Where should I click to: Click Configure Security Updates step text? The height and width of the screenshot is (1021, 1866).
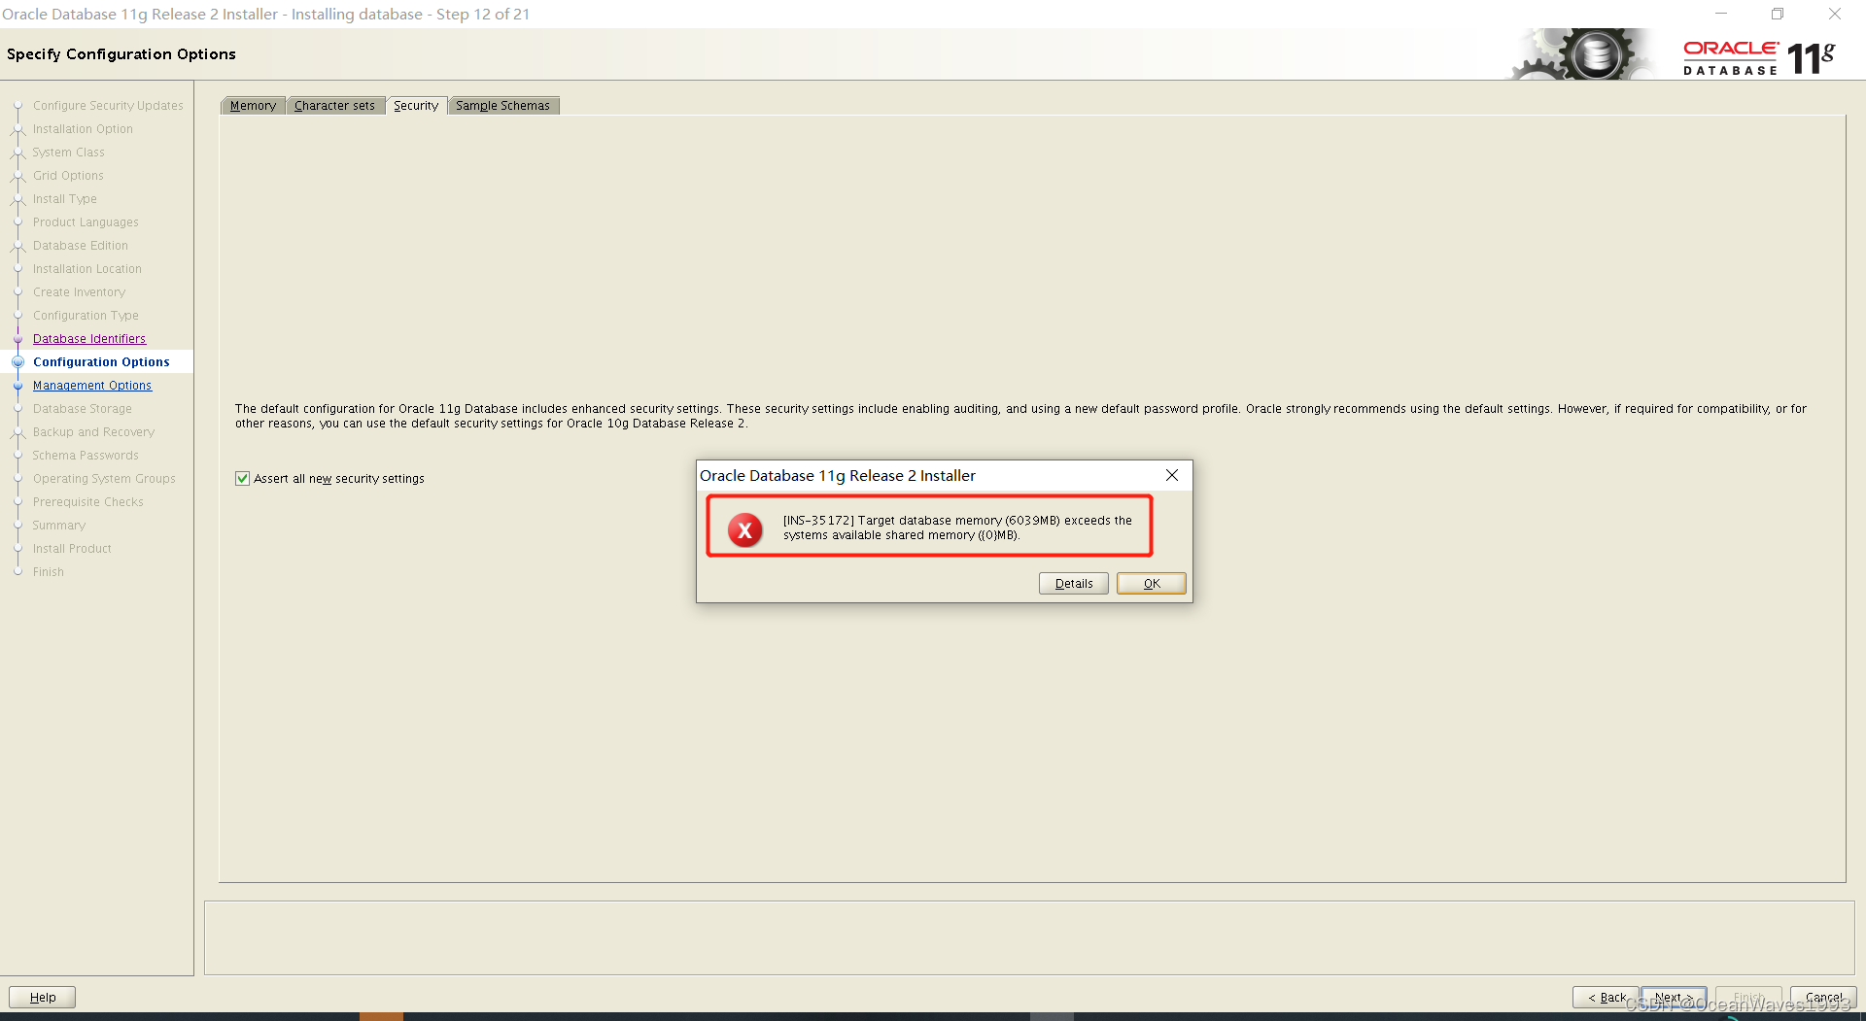[x=108, y=106]
